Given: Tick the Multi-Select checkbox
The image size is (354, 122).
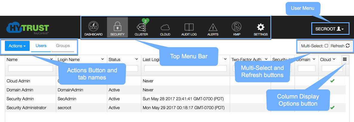Looking at the screenshot, I should point(326,46).
